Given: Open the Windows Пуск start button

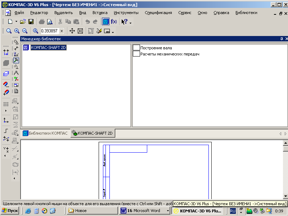Looking at the screenshot, I should (10, 211).
